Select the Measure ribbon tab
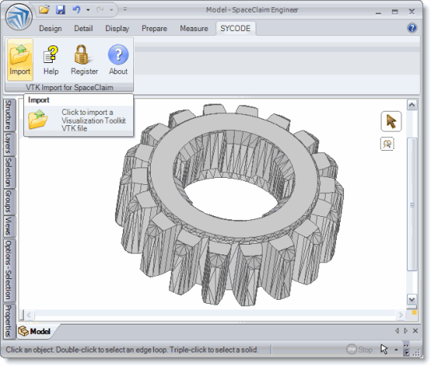This screenshot has height=366, width=431. tap(194, 29)
